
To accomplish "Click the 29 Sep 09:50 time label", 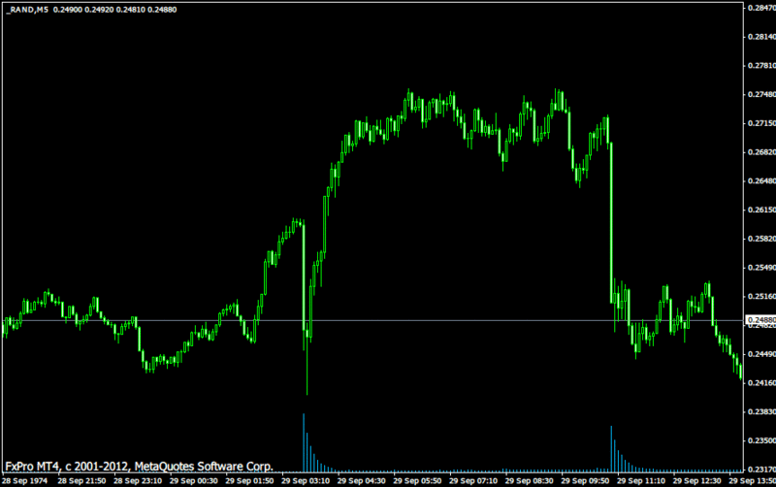I will (x=585, y=481).
